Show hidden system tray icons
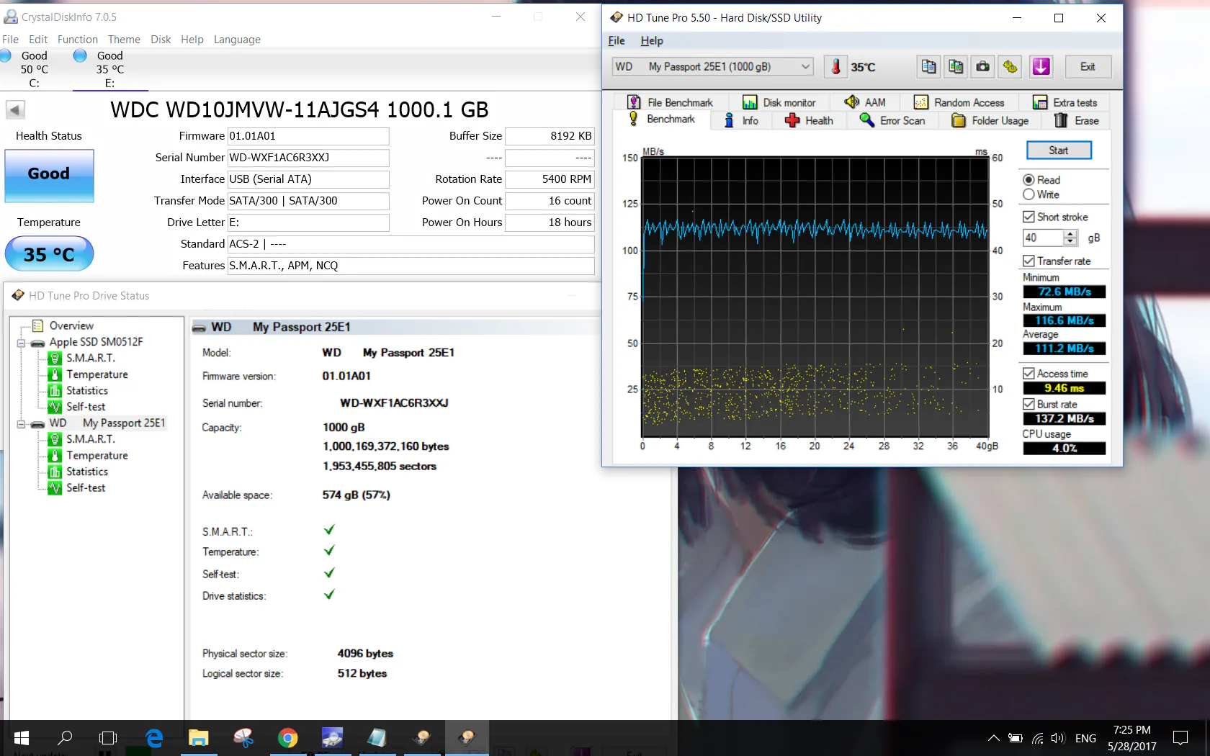 (x=994, y=738)
